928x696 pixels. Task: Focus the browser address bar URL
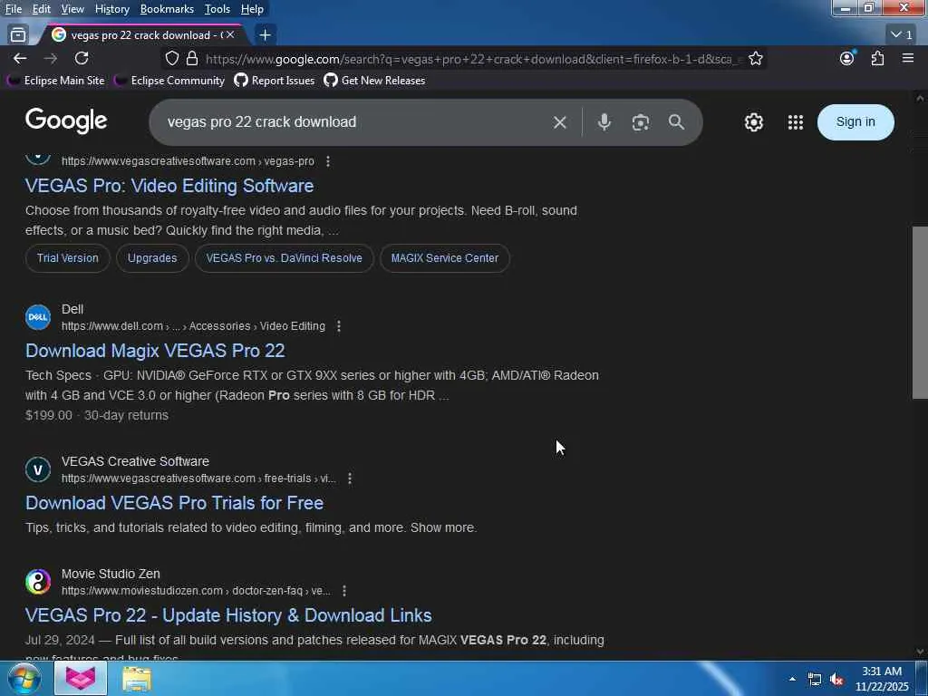pos(471,59)
